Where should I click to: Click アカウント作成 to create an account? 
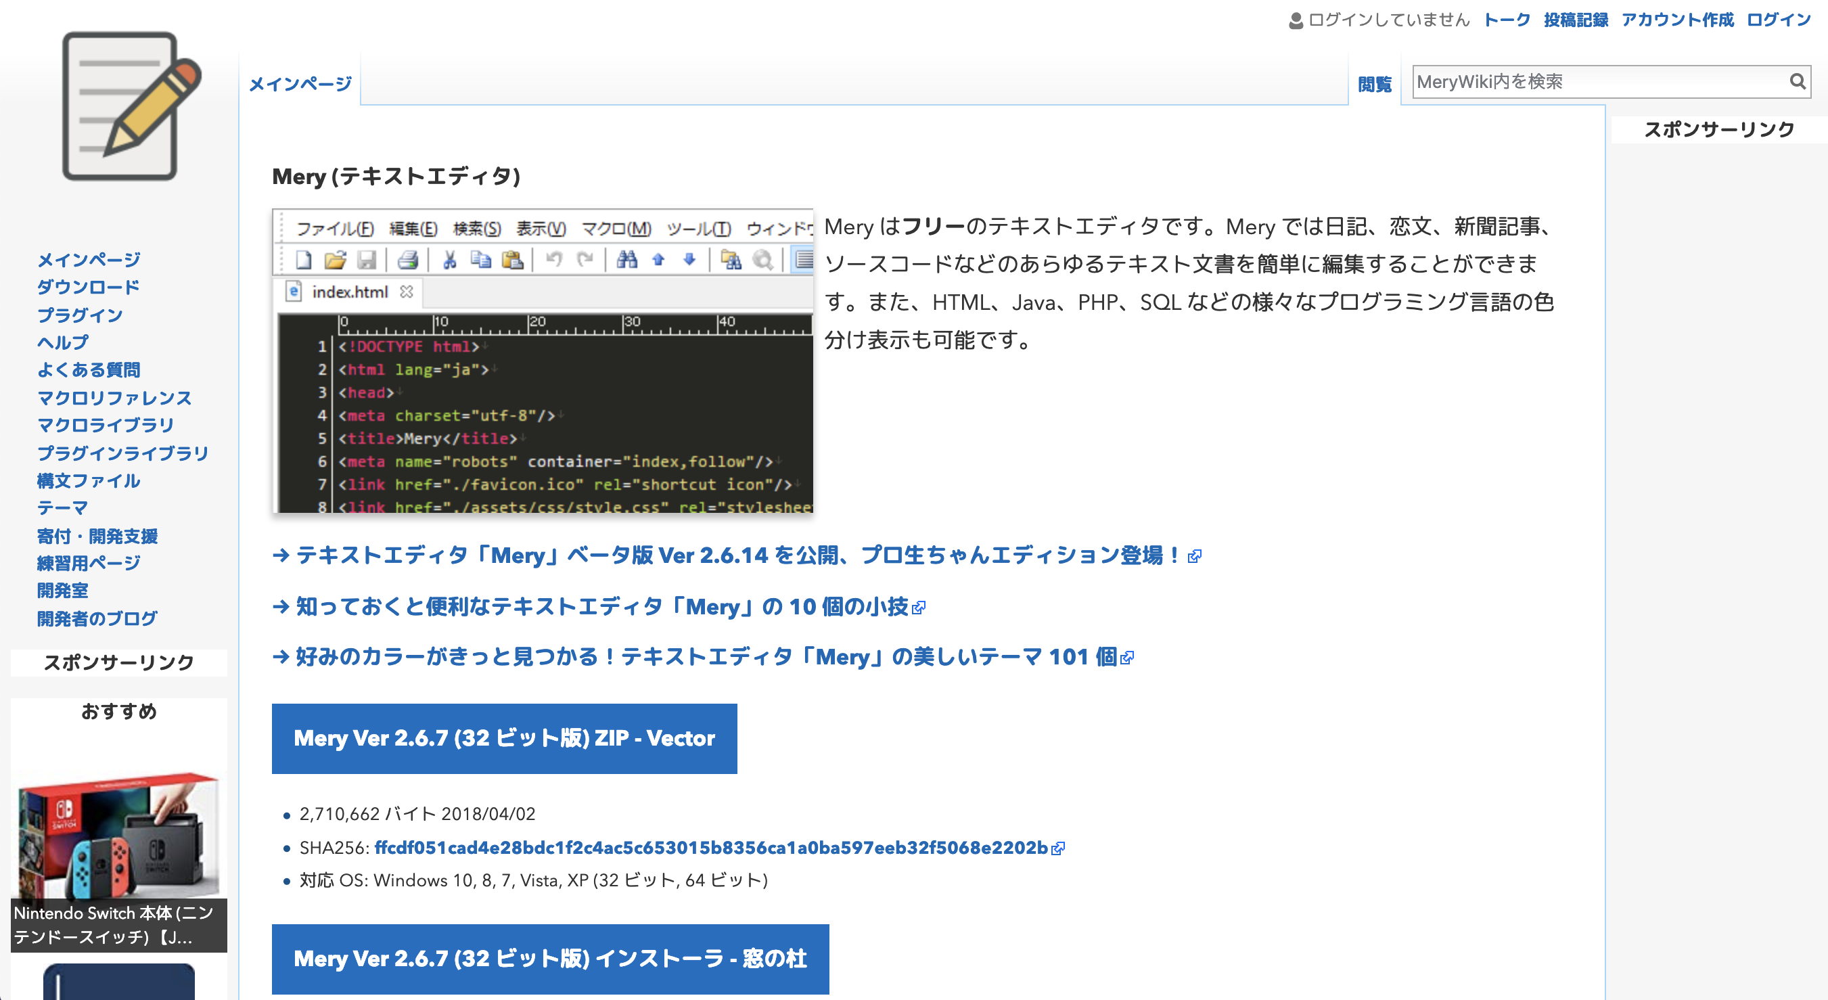click(x=1677, y=20)
